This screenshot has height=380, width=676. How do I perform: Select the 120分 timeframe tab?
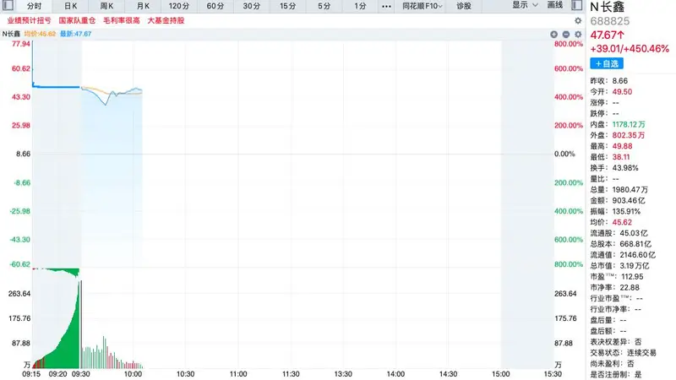[179, 6]
